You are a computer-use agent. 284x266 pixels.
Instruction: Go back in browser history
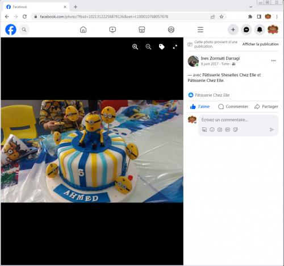pos(7,16)
